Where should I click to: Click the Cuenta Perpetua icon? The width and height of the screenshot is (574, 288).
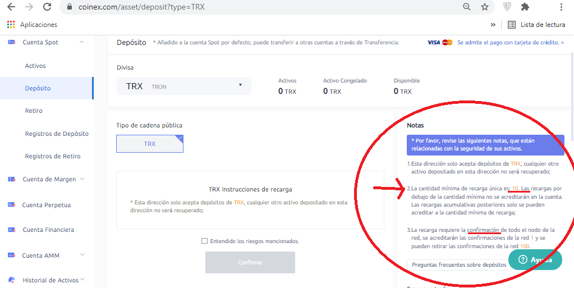[x=12, y=205]
